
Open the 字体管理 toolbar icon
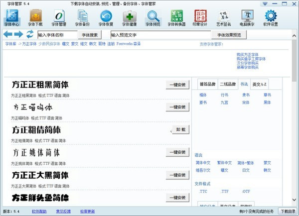pyautogui.click(x=59, y=18)
